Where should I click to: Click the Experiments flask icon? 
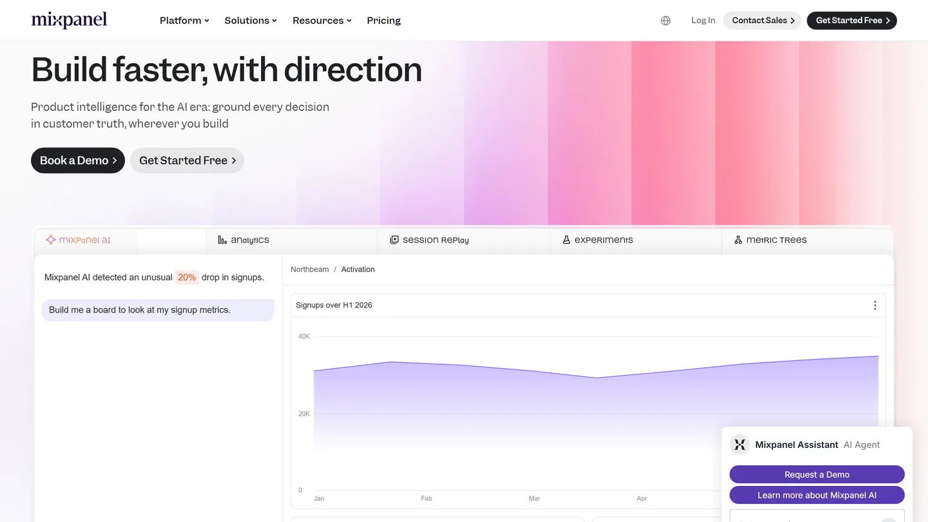[566, 240]
